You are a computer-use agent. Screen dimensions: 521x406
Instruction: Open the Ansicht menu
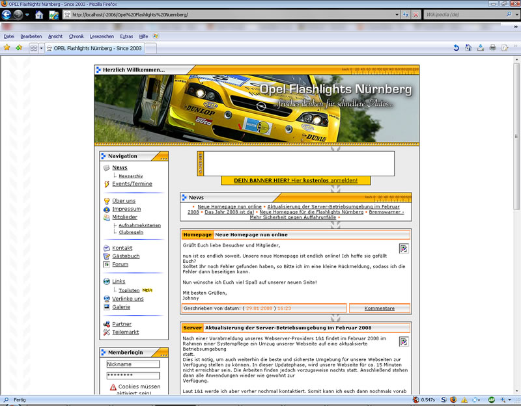click(x=55, y=36)
